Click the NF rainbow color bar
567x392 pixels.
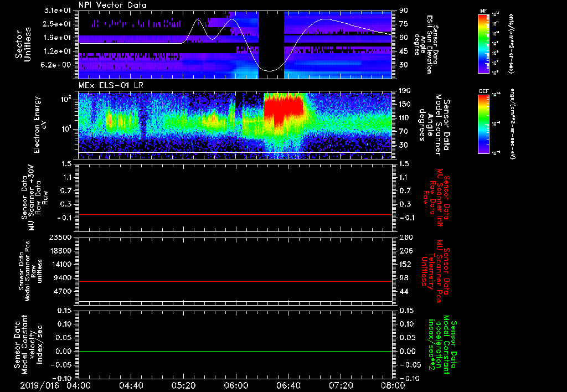pos(483,43)
